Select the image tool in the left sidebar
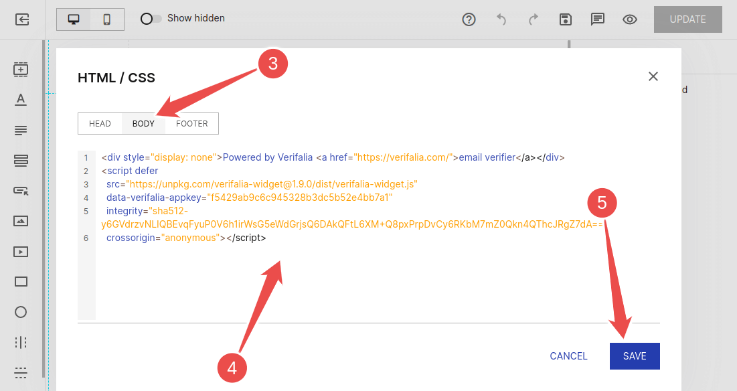The width and height of the screenshot is (737, 391). 21,221
